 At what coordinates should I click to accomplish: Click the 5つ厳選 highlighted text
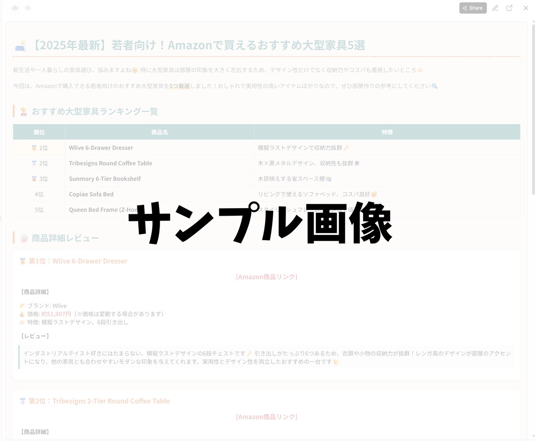(x=179, y=86)
